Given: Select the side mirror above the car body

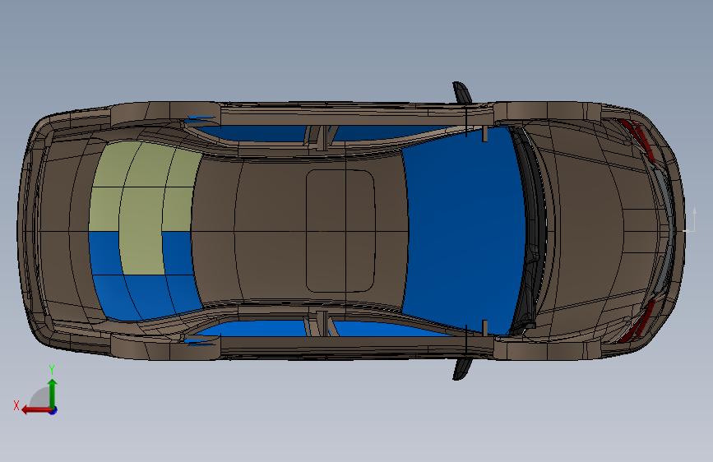Looking at the screenshot, I should tap(462, 92).
